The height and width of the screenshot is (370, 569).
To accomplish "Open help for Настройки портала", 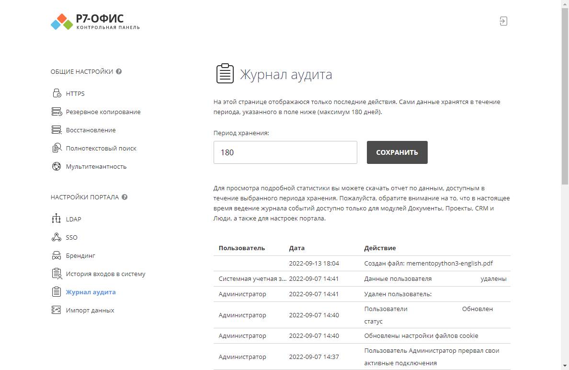I will (125, 197).
